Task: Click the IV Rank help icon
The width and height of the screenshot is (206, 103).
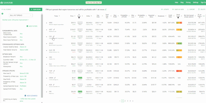Action: (x=79, y=18)
